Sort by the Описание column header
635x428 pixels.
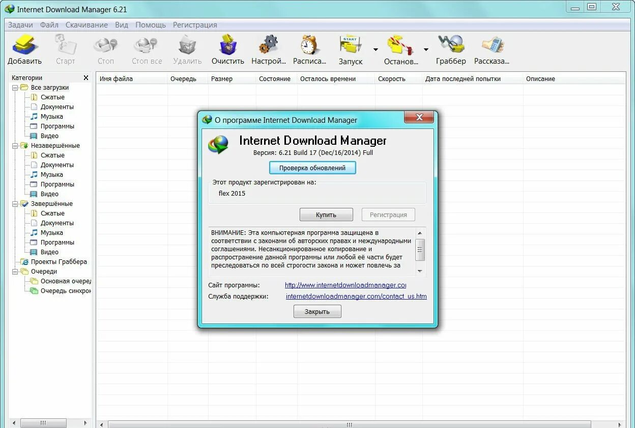(574, 78)
